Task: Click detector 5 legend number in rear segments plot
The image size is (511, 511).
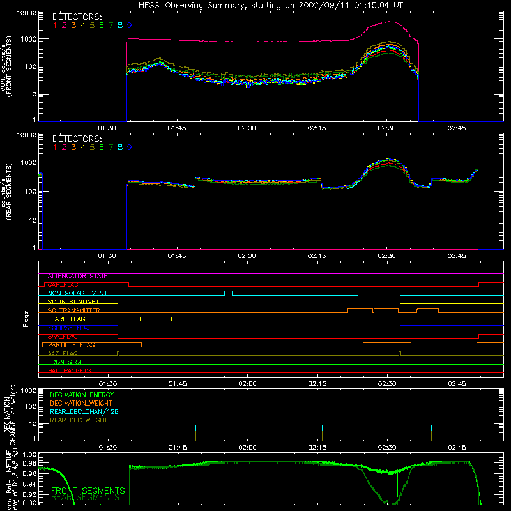Action: coord(92,148)
